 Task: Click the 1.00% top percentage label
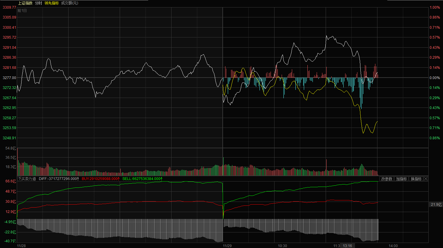[x=435, y=7]
